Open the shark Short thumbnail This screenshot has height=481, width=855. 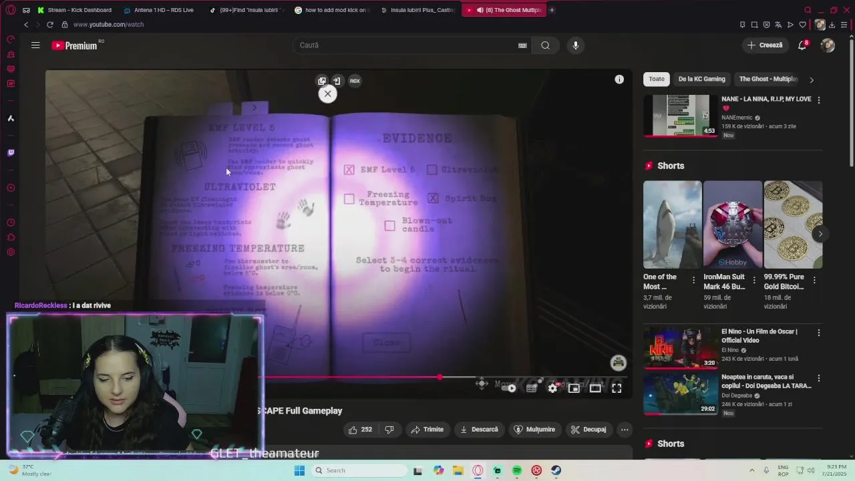pos(673,224)
